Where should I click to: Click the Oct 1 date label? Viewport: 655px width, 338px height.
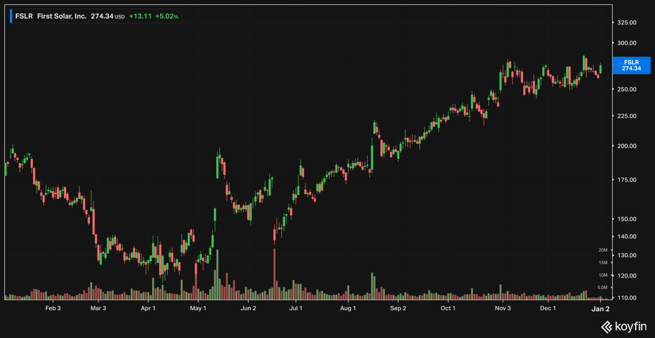point(448,308)
